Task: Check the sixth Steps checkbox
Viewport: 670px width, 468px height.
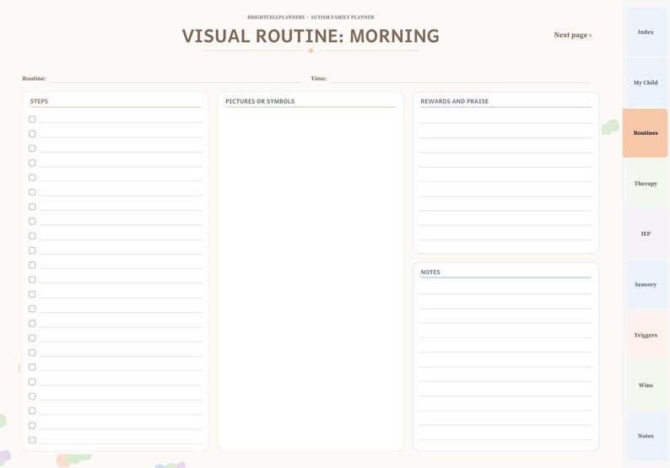Action: 32,192
